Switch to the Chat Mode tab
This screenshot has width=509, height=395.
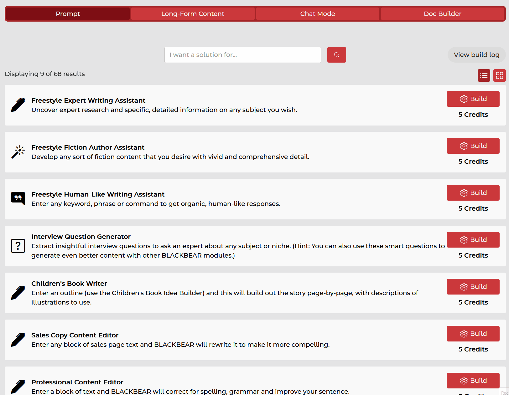pyautogui.click(x=317, y=14)
